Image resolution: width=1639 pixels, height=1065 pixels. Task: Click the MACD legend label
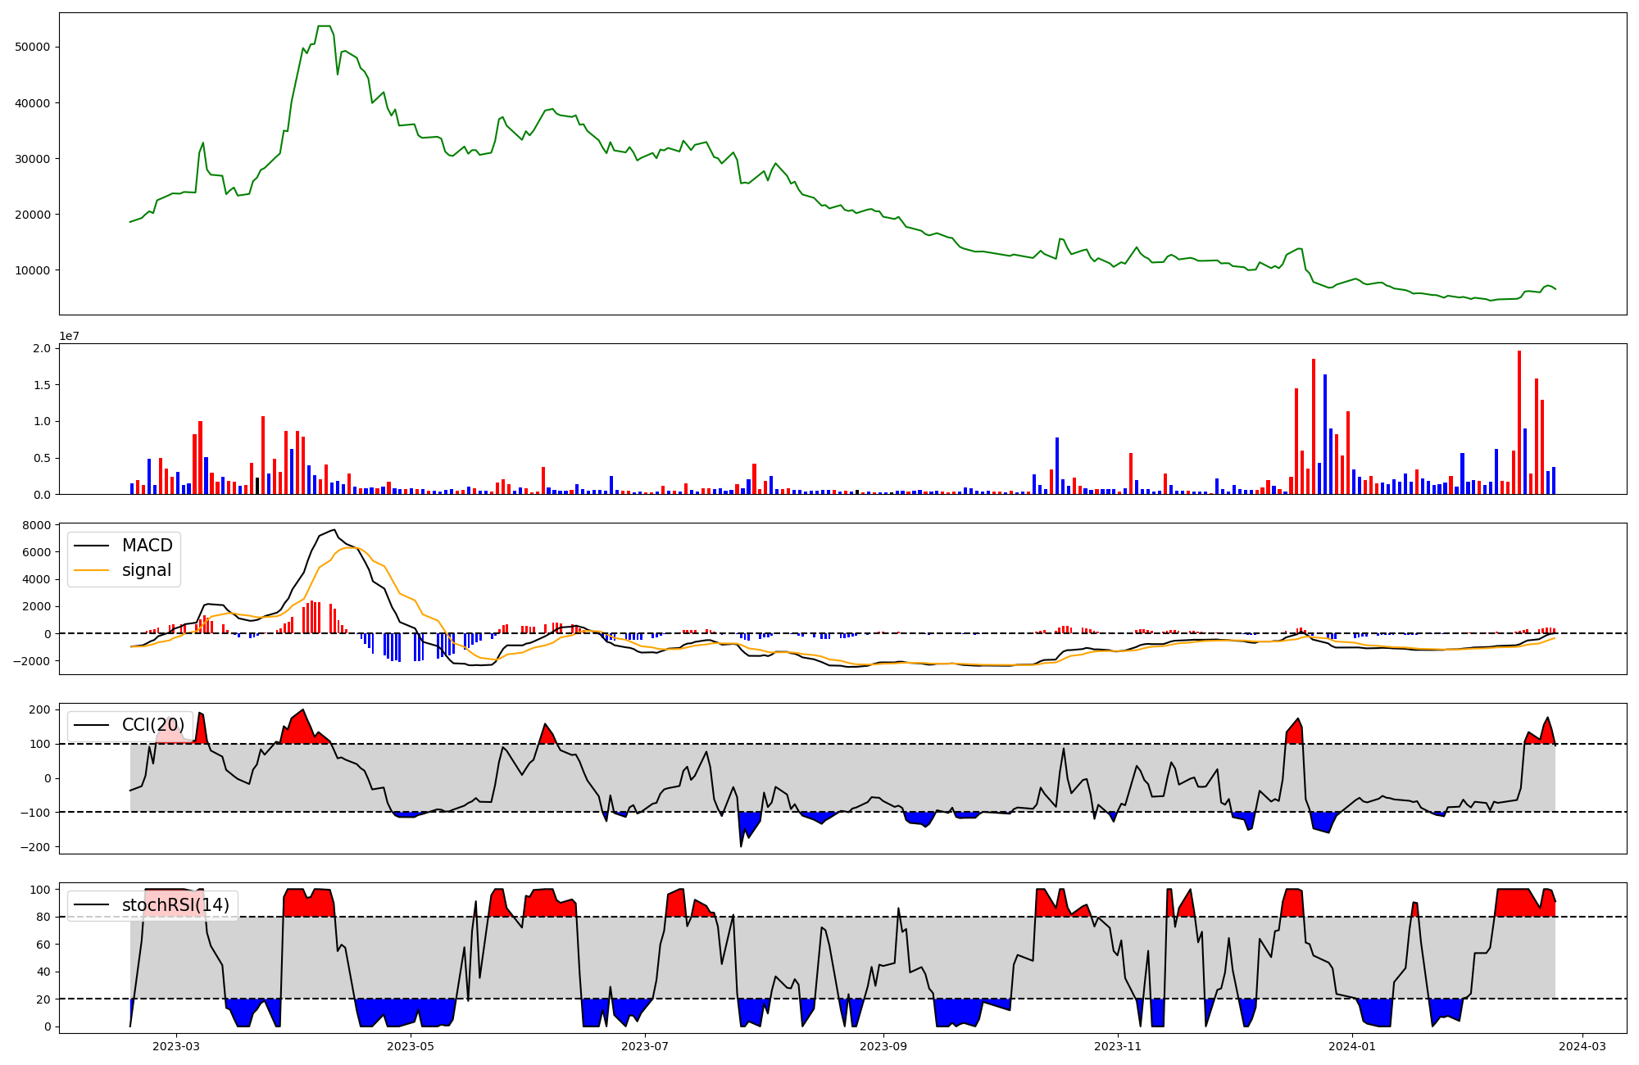pyautogui.click(x=147, y=546)
